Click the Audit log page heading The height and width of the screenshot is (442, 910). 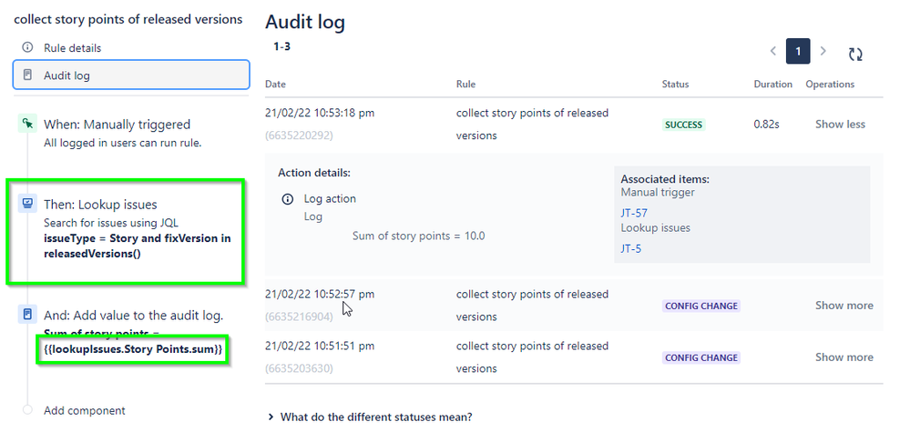305,22
